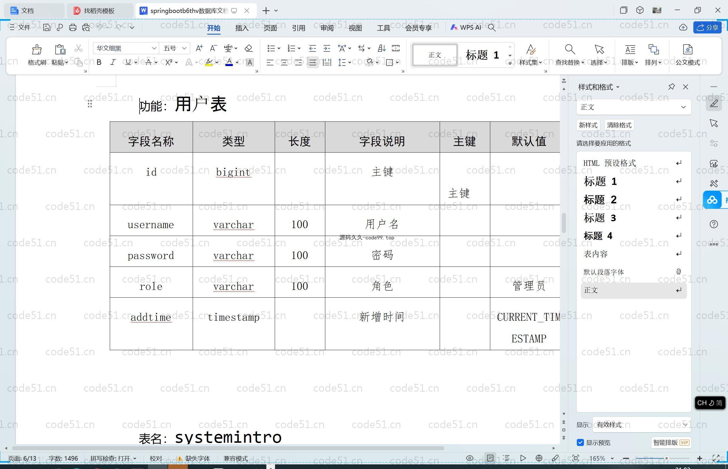Click the 新样式 button

point(588,125)
